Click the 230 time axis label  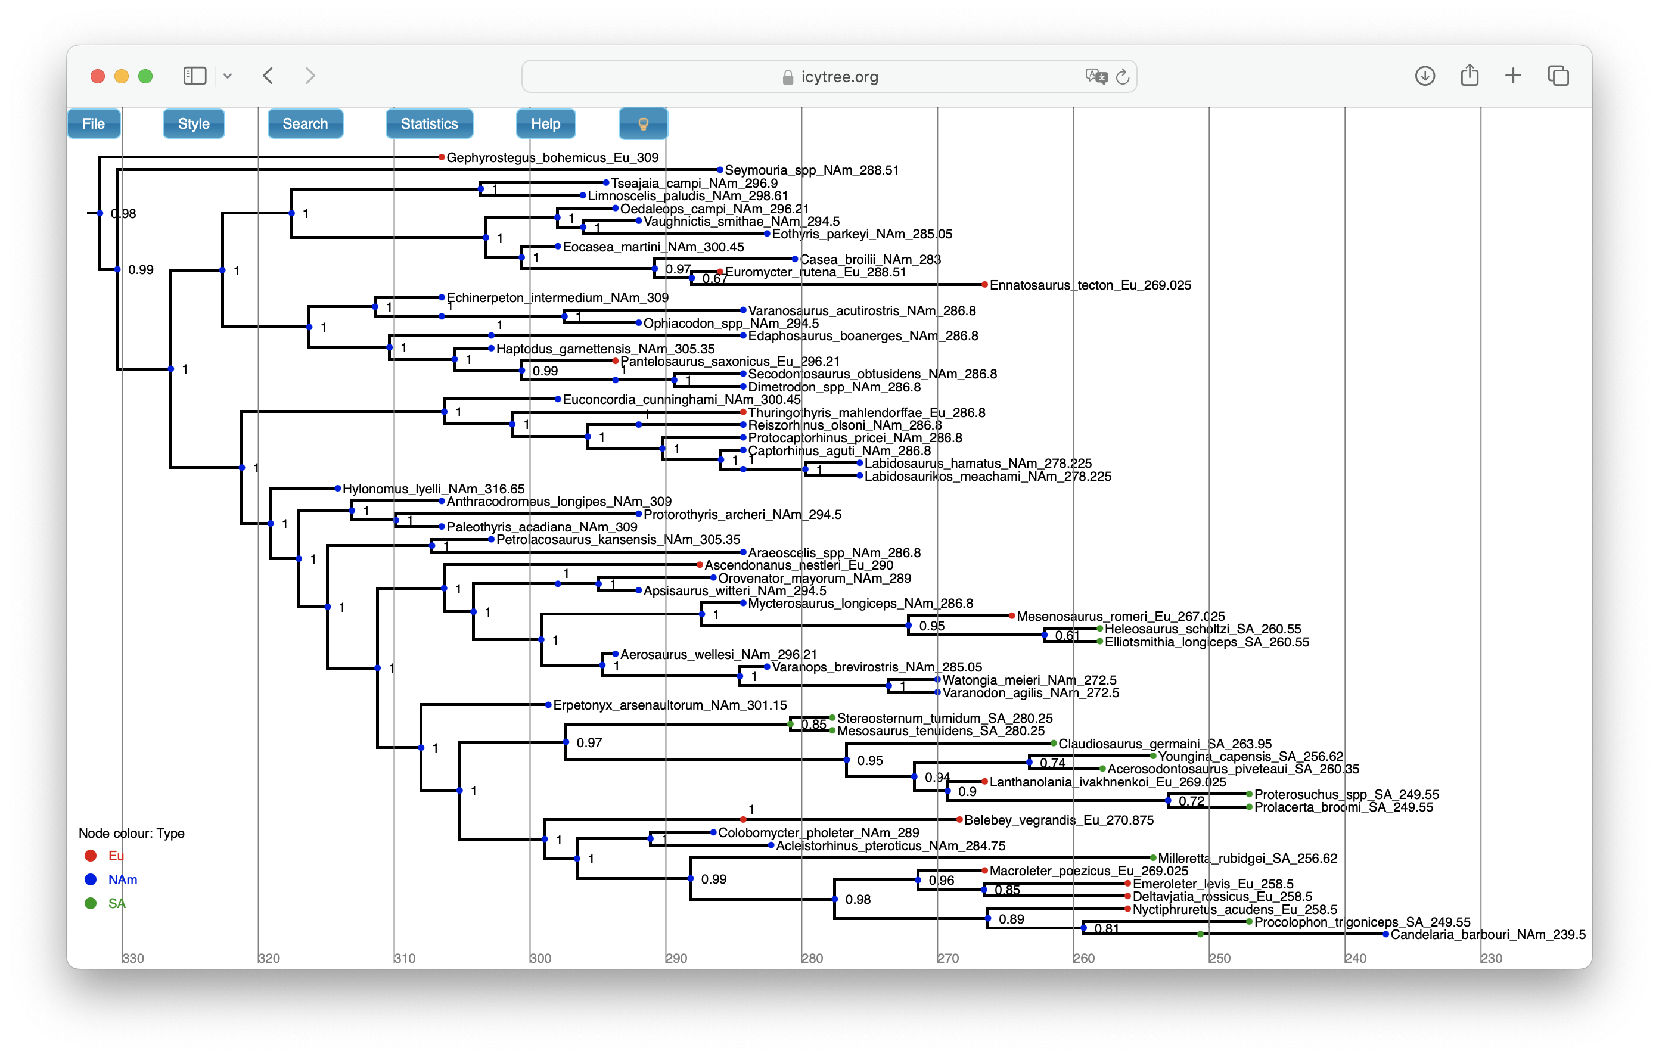point(1492,959)
